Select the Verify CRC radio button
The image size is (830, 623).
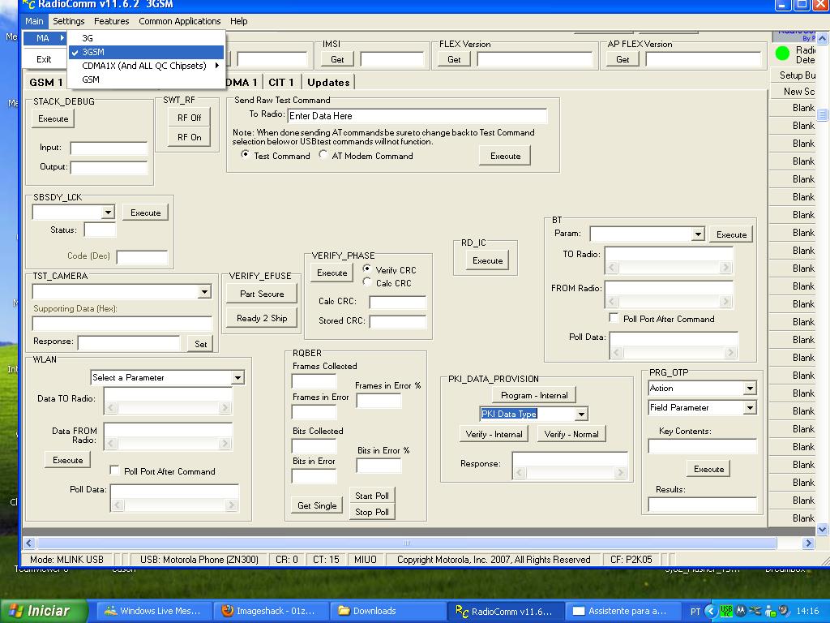pos(367,269)
